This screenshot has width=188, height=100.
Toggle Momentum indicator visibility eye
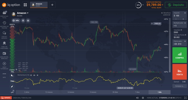click(x=34, y=75)
